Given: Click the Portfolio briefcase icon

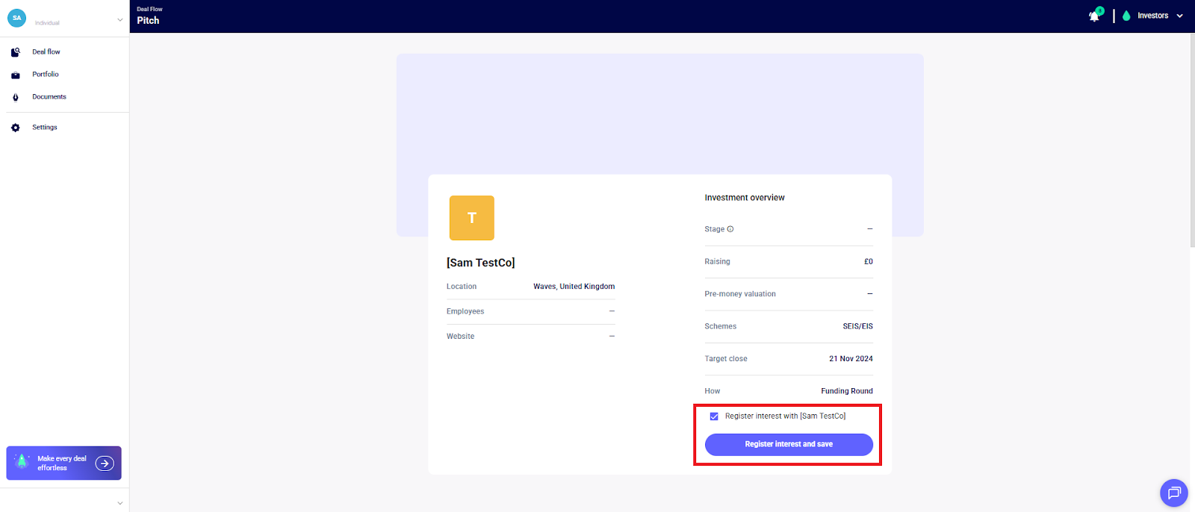Looking at the screenshot, I should click(x=16, y=75).
